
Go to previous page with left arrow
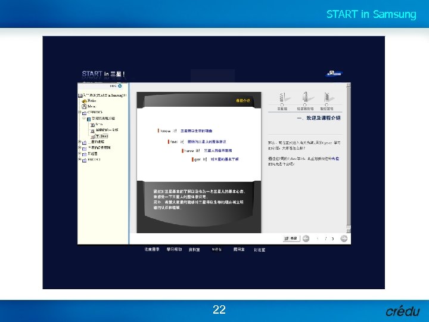[306, 239]
